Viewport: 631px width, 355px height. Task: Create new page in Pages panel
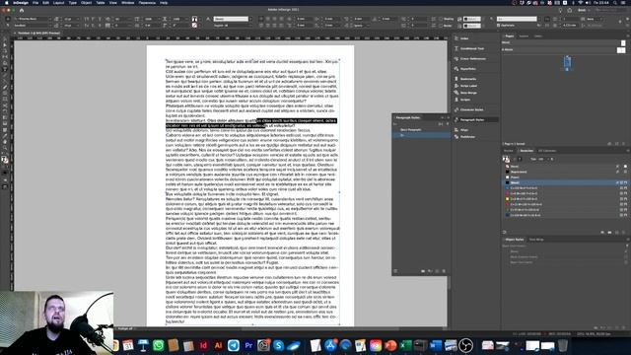[x=617, y=144]
